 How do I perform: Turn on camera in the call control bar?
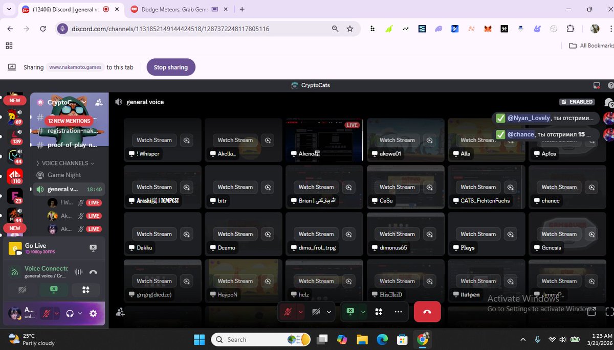[316, 312]
